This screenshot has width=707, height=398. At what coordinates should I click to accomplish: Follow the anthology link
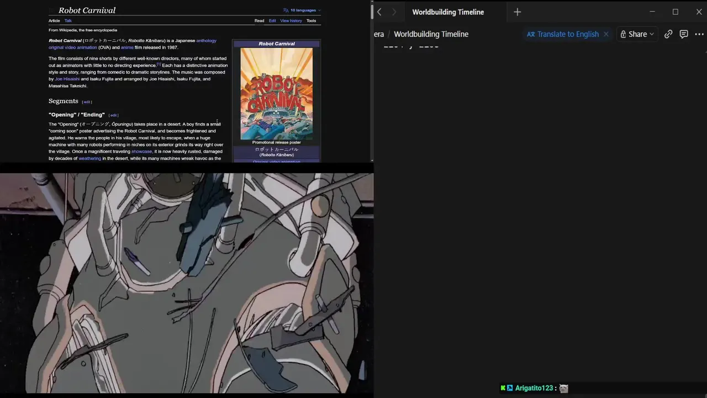pos(207,40)
